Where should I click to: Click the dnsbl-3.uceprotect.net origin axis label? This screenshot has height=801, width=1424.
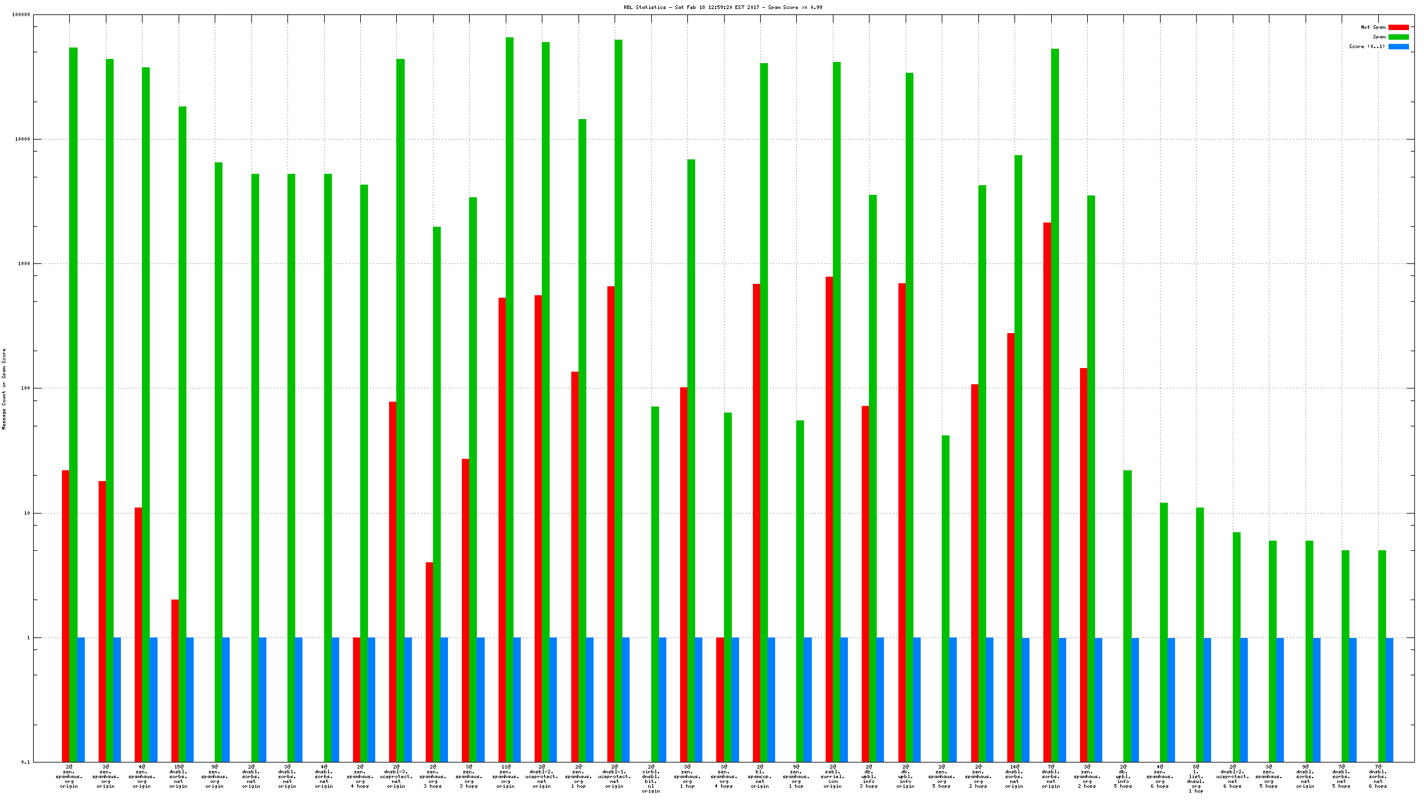[396, 776]
